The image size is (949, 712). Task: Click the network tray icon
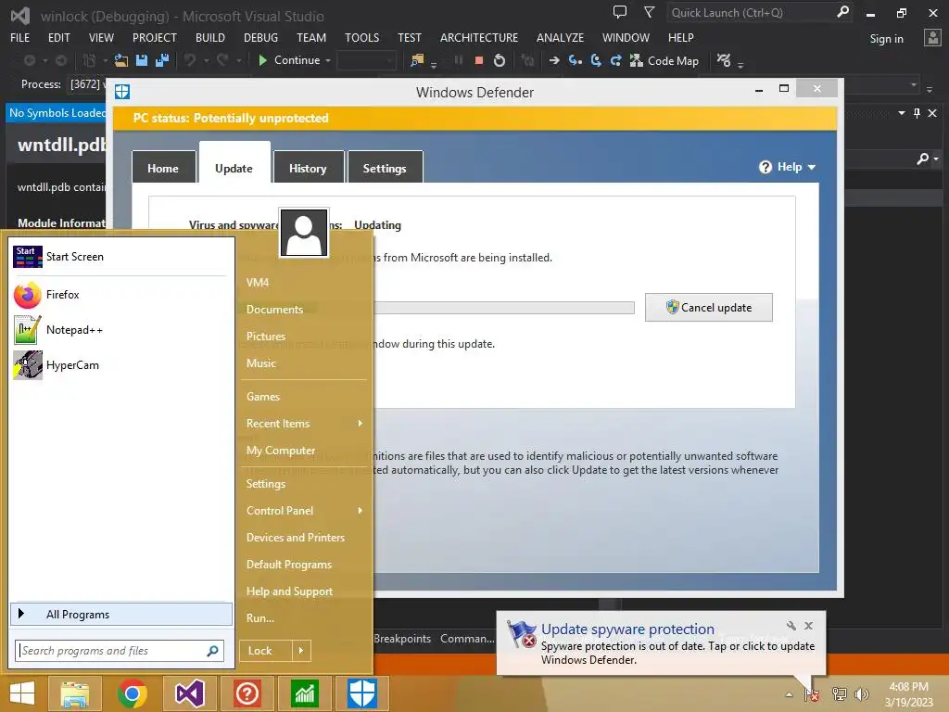tap(840, 694)
